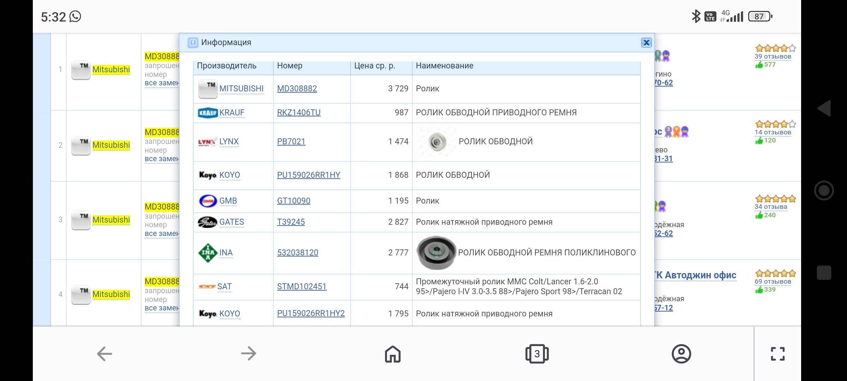Go to browser home page
847x381 pixels.
[392, 354]
